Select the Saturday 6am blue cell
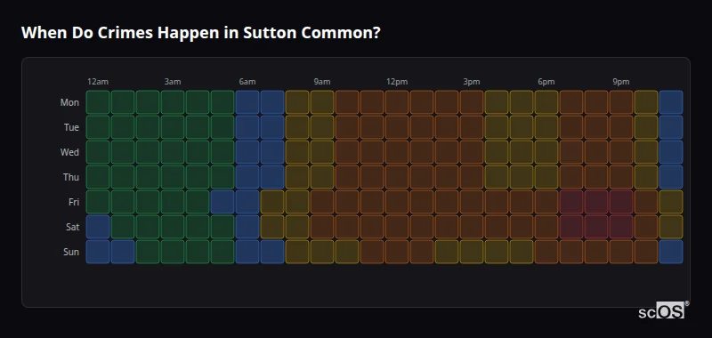 tap(247, 227)
